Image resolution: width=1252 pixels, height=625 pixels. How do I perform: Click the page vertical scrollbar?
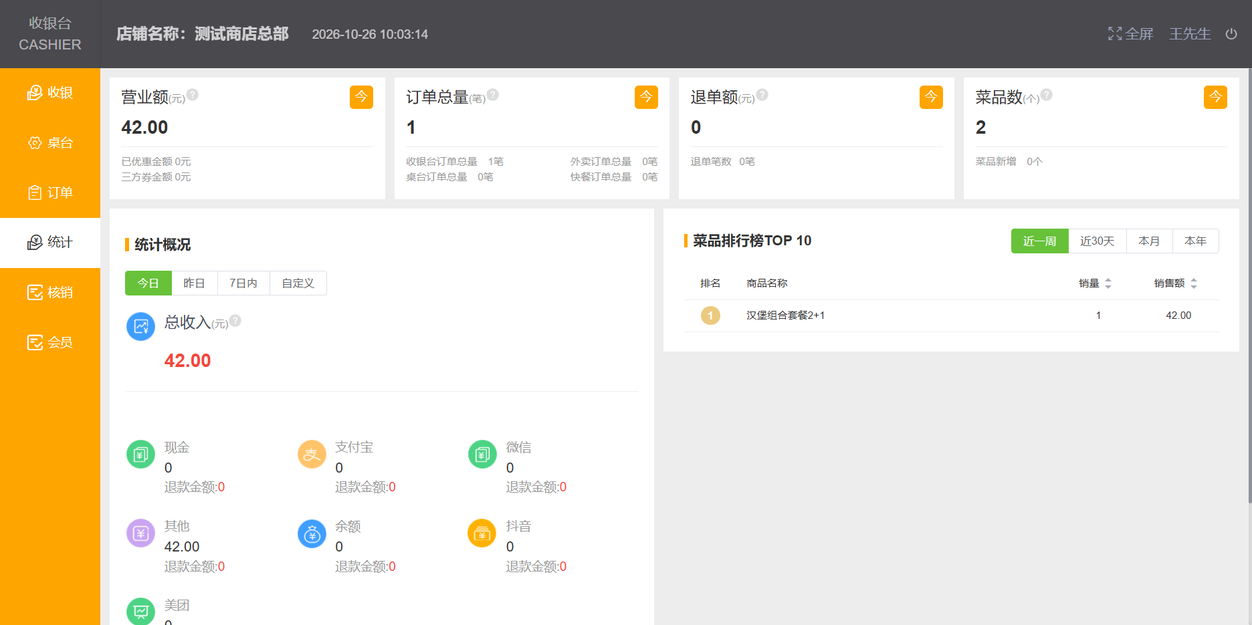pos(1249,286)
